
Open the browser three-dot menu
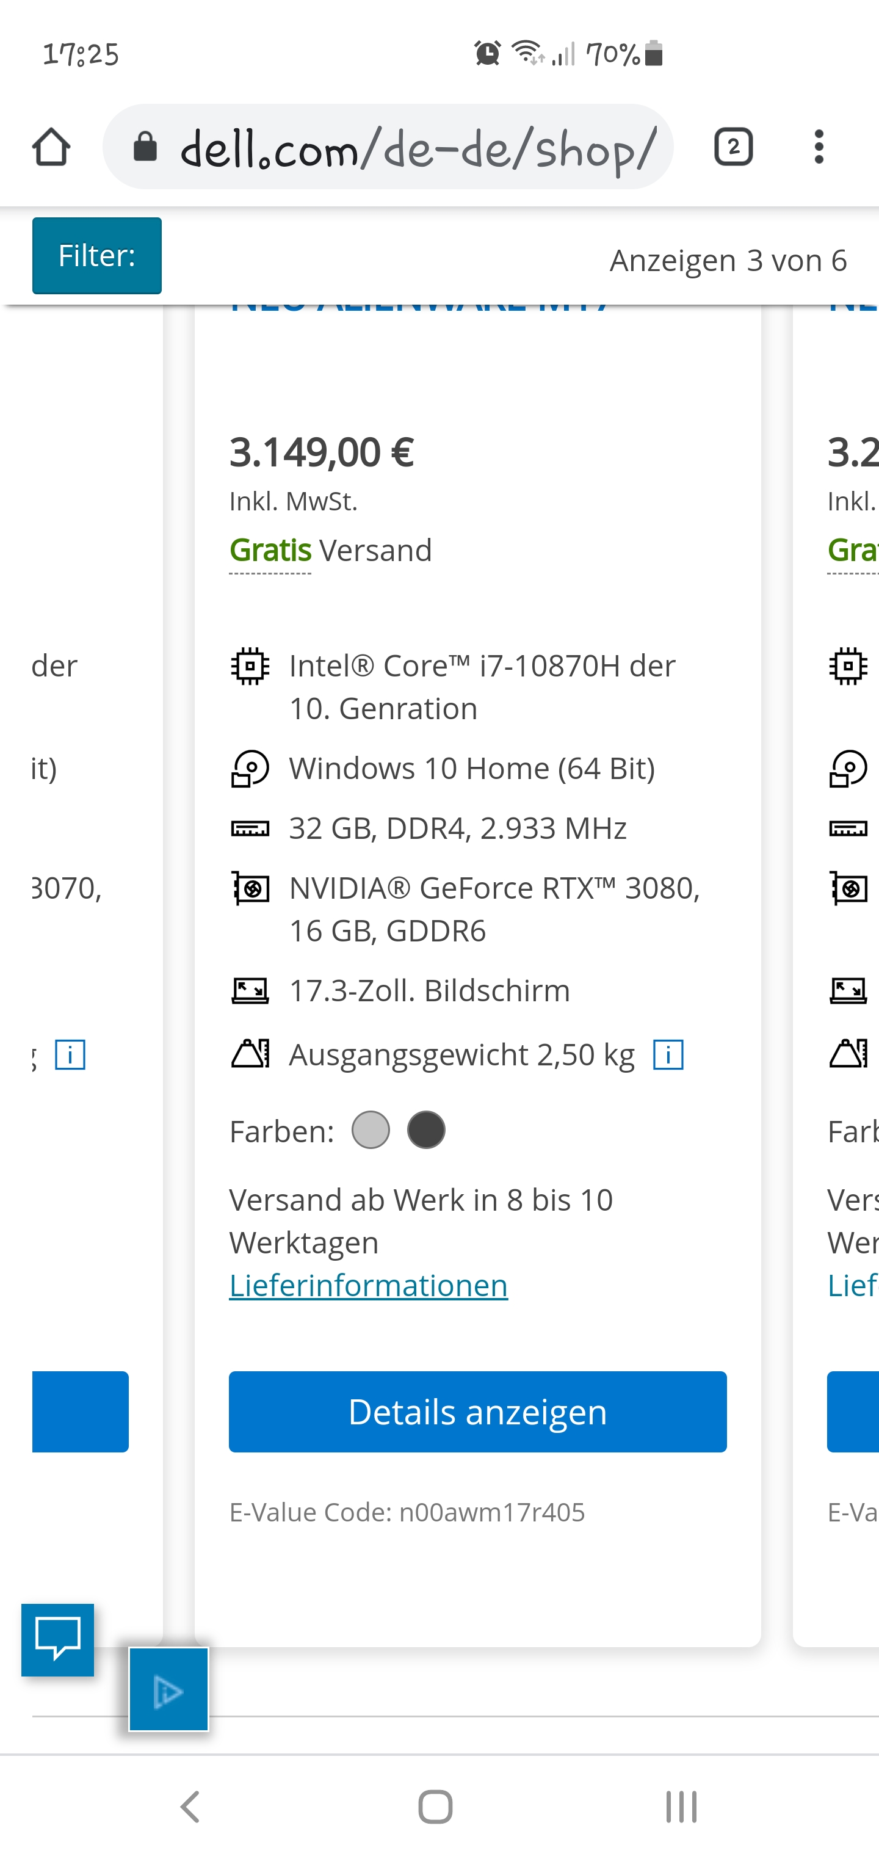click(819, 147)
